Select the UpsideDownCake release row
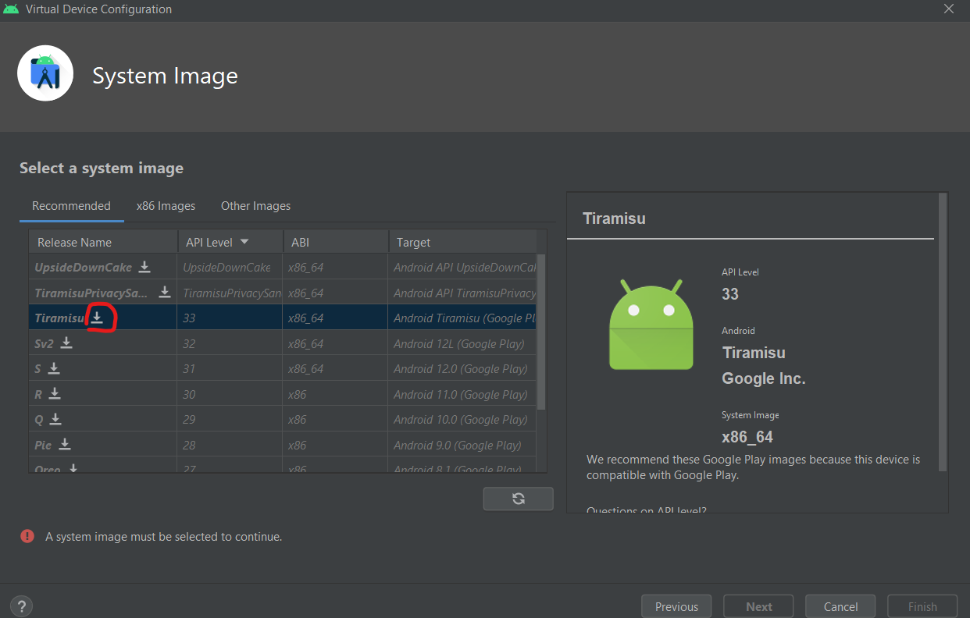970x618 pixels. 283,267
